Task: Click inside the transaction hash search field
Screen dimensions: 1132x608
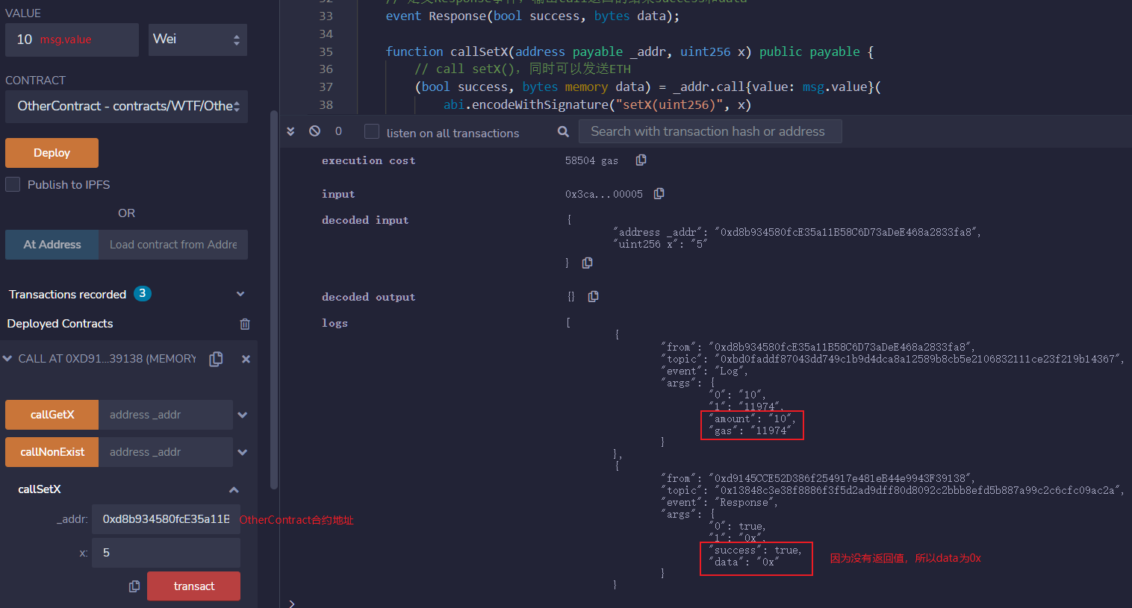Action: [710, 131]
